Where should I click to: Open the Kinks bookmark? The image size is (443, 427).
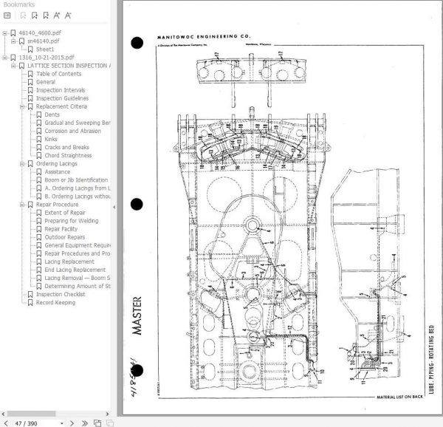tap(51, 140)
